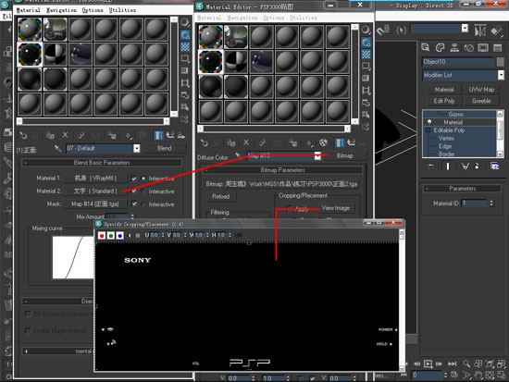Open the Utilities command panel tab
The image size is (509, 382).
tap(497, 48)
